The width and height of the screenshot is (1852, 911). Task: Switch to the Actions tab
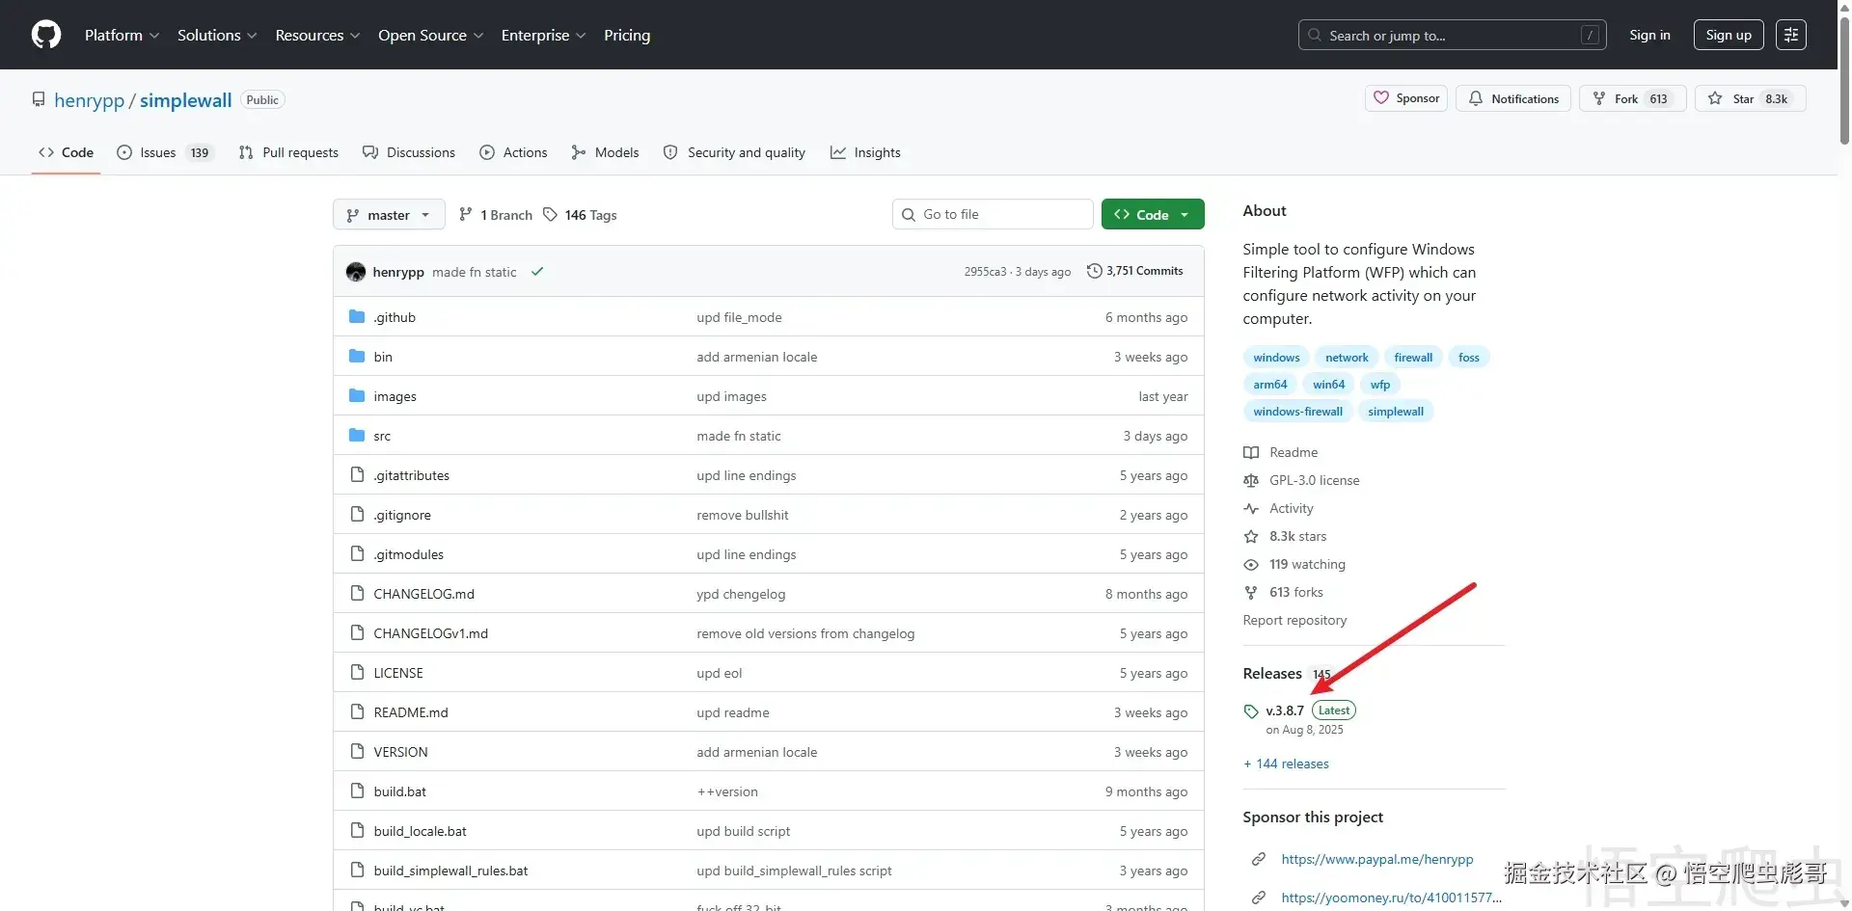pyautogui.click(x=513, y=152)
